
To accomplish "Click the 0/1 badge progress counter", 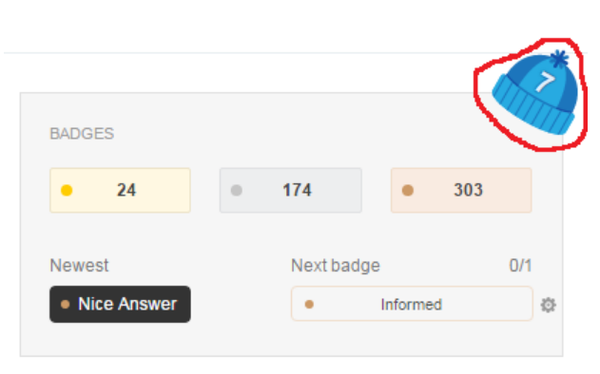I will (520, 266).
